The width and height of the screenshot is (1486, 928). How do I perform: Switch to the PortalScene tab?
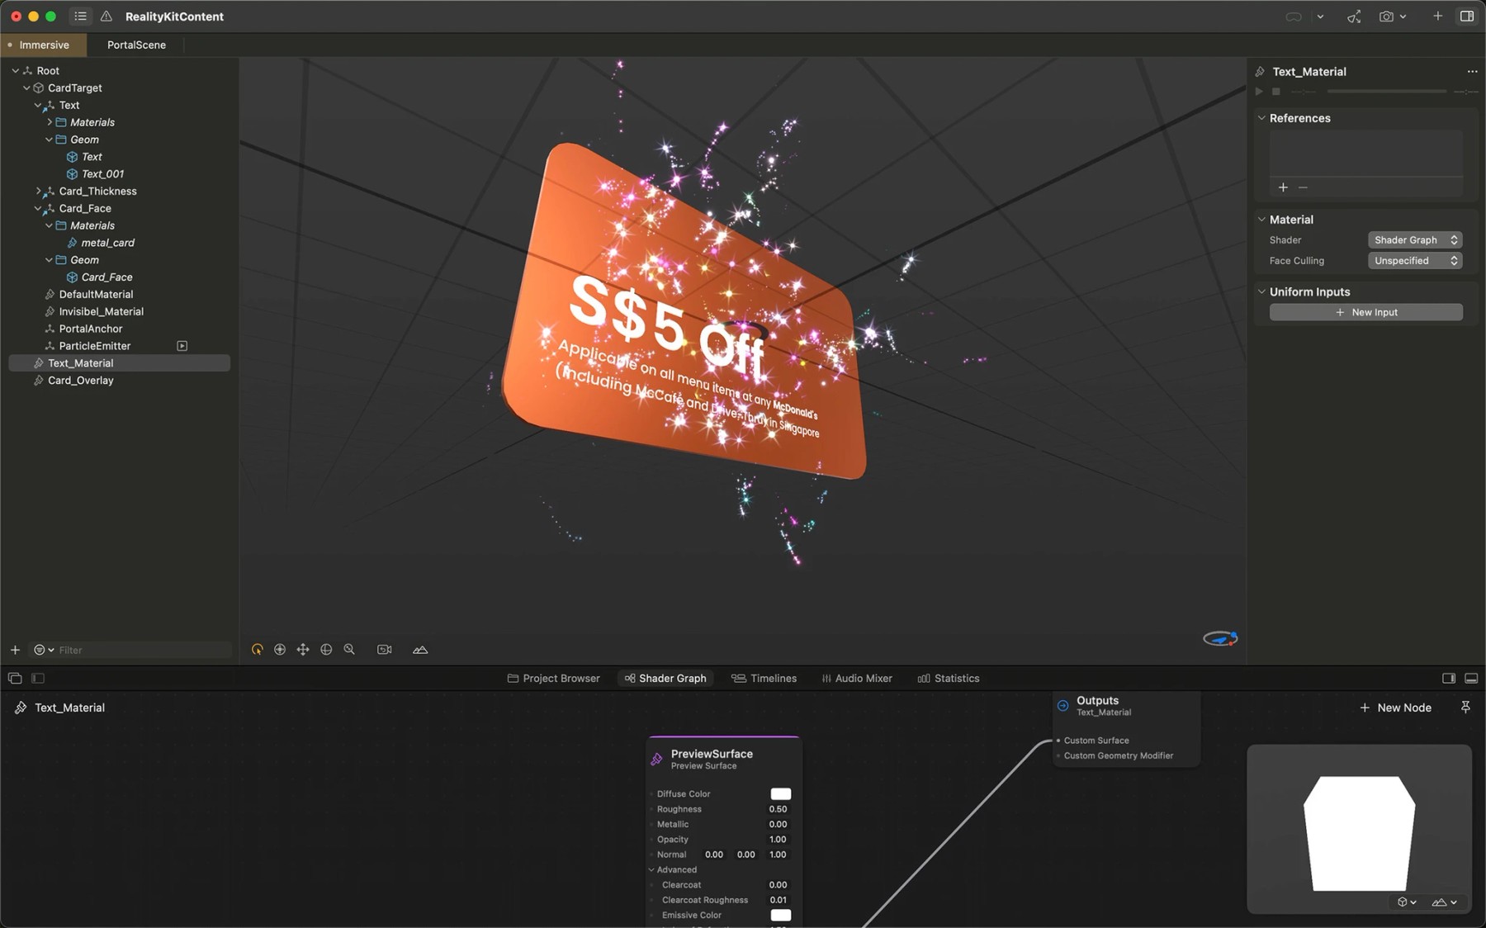[x=136, y=45]
